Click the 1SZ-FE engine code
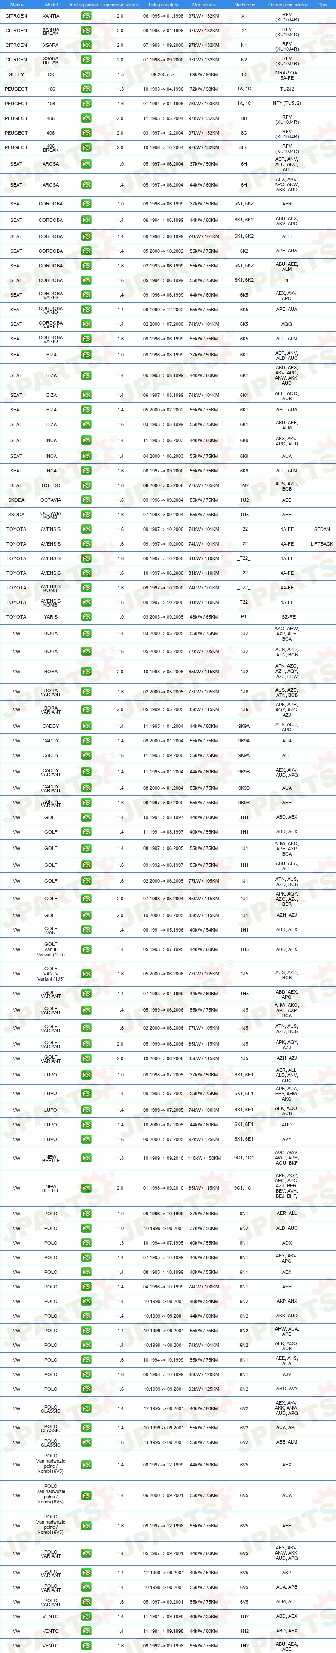The height and width of the screenshot is (1653, 336). (287, 616)
